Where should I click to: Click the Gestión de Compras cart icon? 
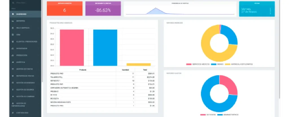coord(13,97)
